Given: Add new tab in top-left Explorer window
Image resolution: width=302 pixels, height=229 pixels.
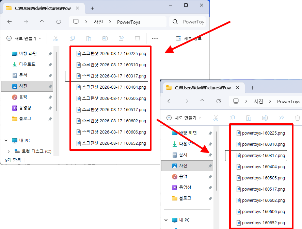Looking at the screenshot, I should tap(93, 8).
